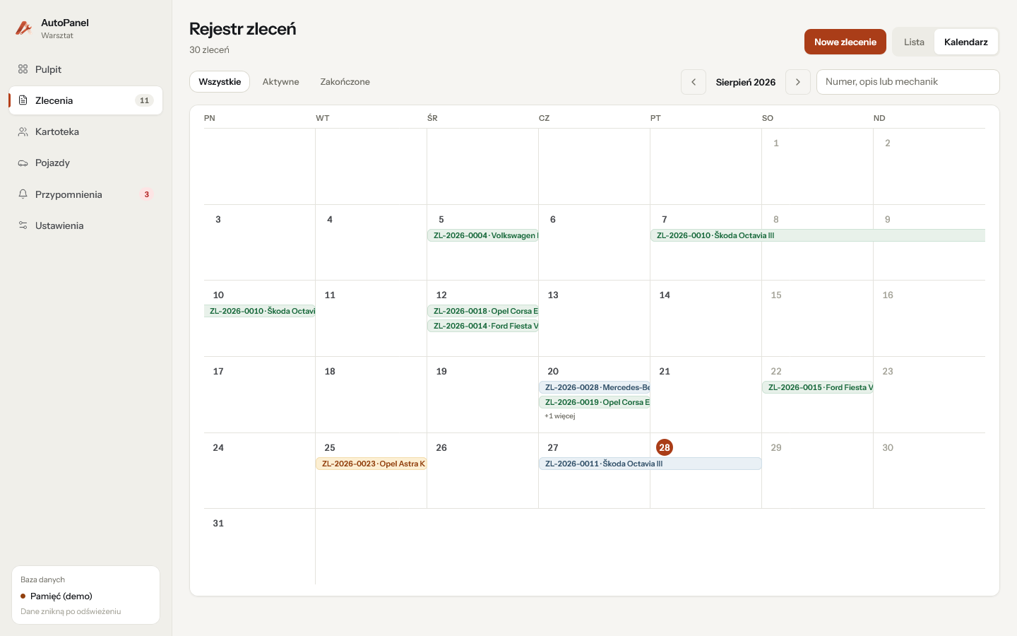Click the Przypomnienia bell icon
This screenshot has width=1017, height=636.
(x=23, y=194)
